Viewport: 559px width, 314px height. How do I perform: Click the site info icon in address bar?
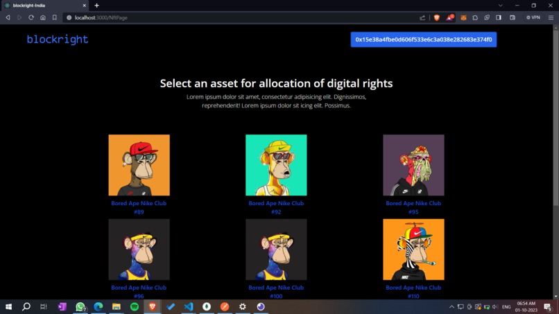pos(69,17)
